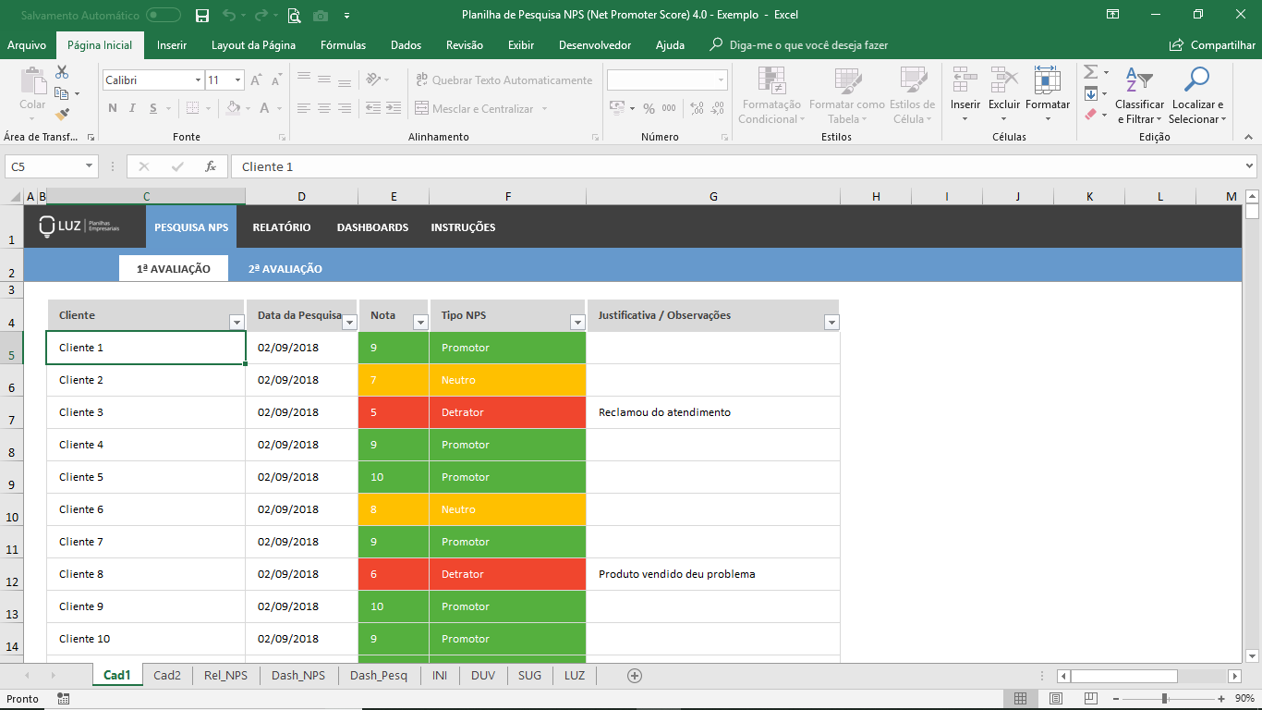Toggle italic (I) formatting
Viewport: 1262px width, 710px height.
pyautogui.click(x=133, y=108)
